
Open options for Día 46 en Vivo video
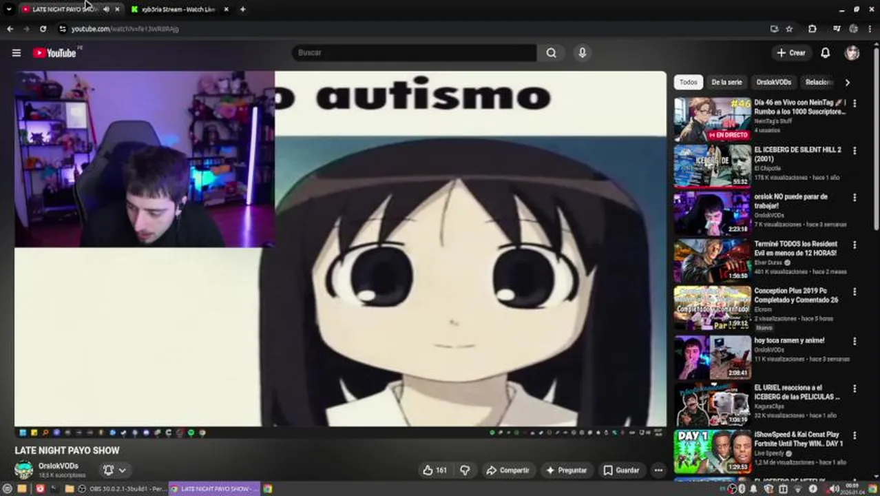pyautogui.click(x=855, y=103)
